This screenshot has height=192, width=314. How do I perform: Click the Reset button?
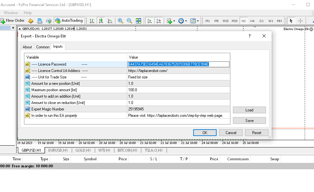tap(257, 132)
